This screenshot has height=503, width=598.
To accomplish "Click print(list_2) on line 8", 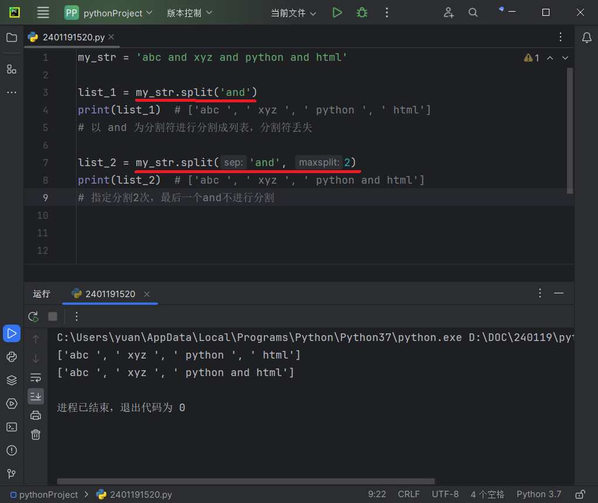I will 119,180.
